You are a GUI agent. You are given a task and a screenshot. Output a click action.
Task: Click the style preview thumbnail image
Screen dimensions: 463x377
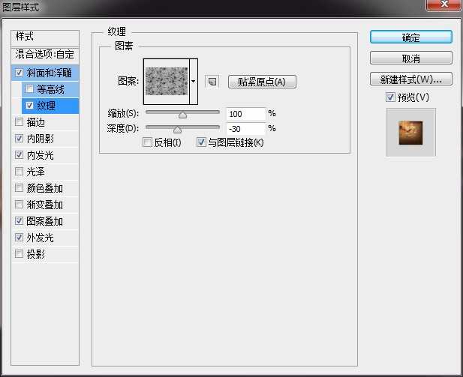tap(410, 132)
